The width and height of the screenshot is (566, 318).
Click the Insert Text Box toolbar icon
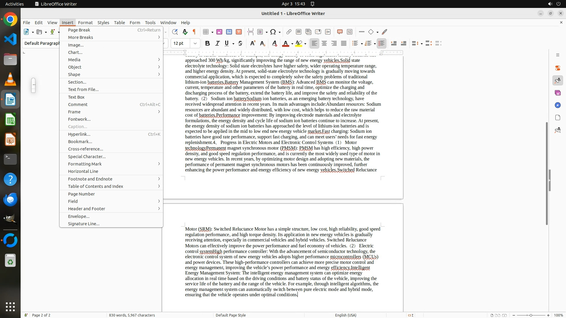(x=239, y=32)
